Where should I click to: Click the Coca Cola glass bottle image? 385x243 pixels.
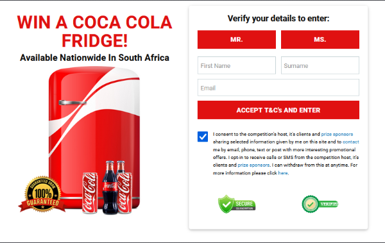110,187
